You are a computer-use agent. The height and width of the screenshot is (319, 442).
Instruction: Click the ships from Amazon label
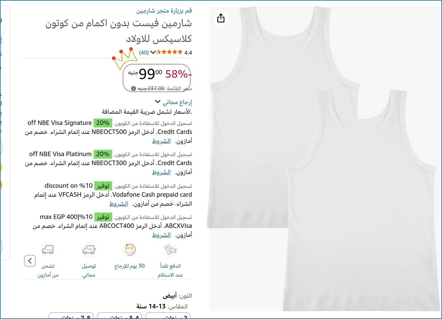pyautogui.click(x=48, y=270)
